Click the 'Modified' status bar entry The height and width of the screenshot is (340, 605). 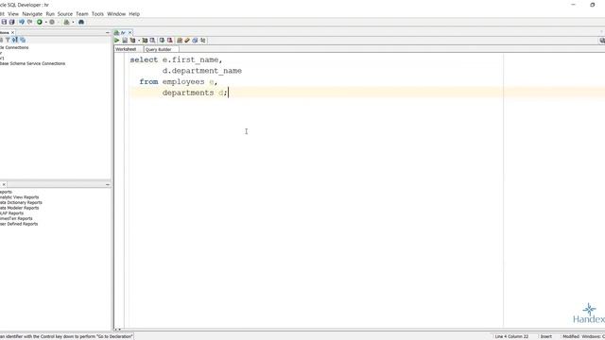click(570, 336)
